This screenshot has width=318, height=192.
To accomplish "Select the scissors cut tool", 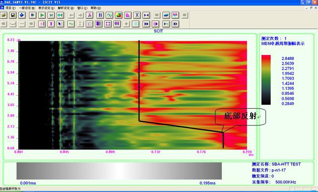I will tap(89, 15).
